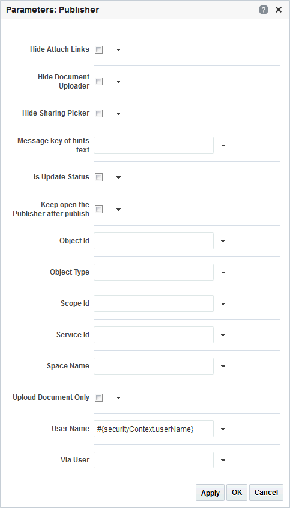Open the help icon in title bar

[263, 10]
